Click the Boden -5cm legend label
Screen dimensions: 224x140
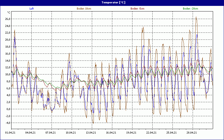[137, 9]
